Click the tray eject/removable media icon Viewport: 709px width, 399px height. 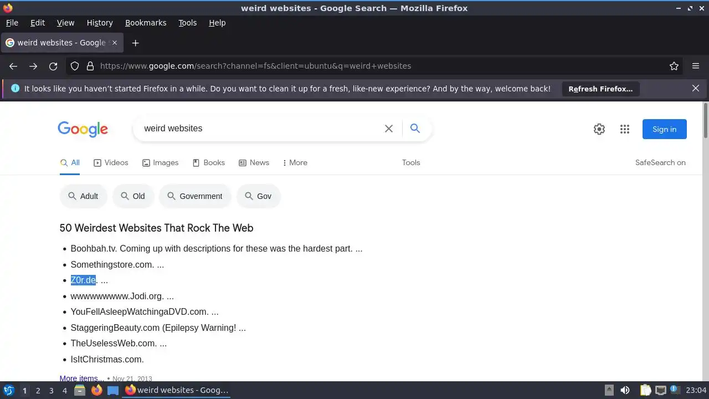coord(609,390)
